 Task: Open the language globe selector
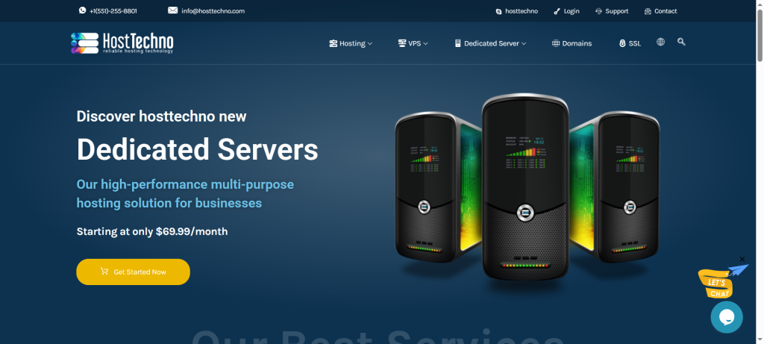point(661,42)
